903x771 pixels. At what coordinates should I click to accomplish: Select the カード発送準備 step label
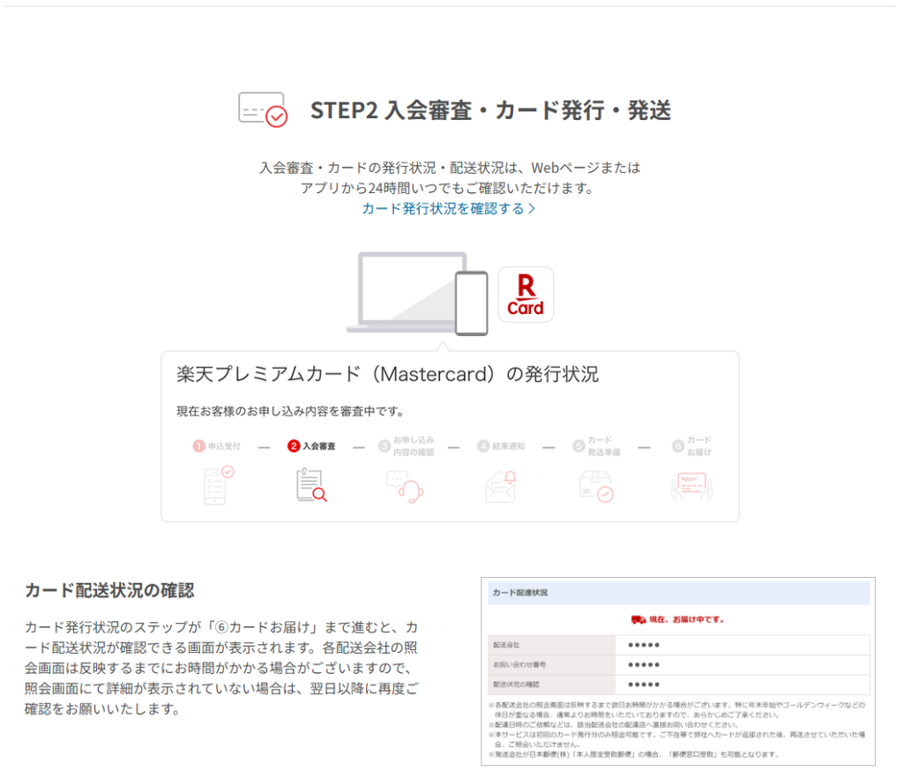tap(603, 446)
